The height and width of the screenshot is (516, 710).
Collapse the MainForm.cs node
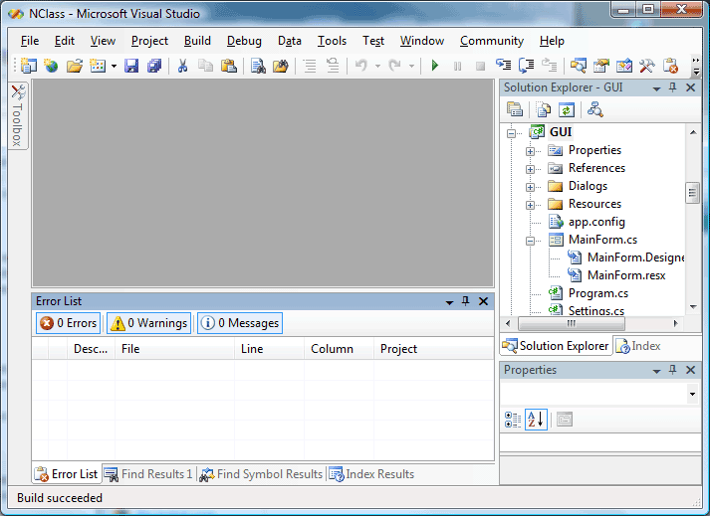[x=530, y=241]
